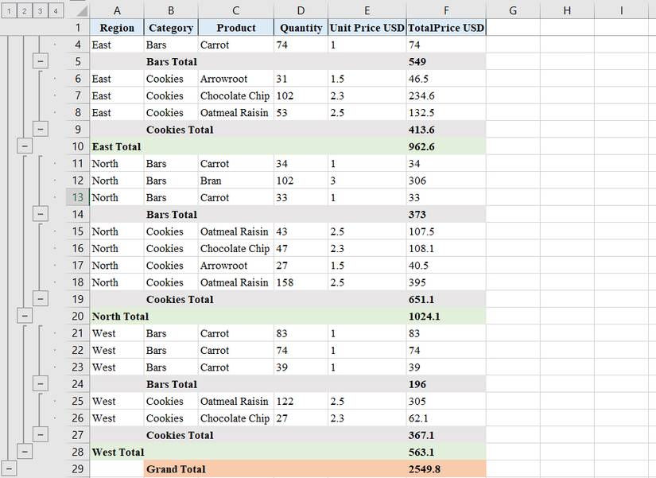Collapse the North Total outline group

tap(24, 316)
